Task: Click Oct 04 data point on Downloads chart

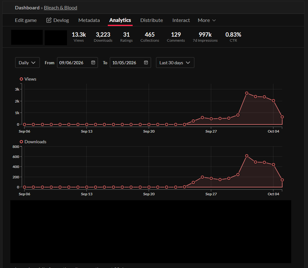Action: pyautogui.click(x=273, y=165)
